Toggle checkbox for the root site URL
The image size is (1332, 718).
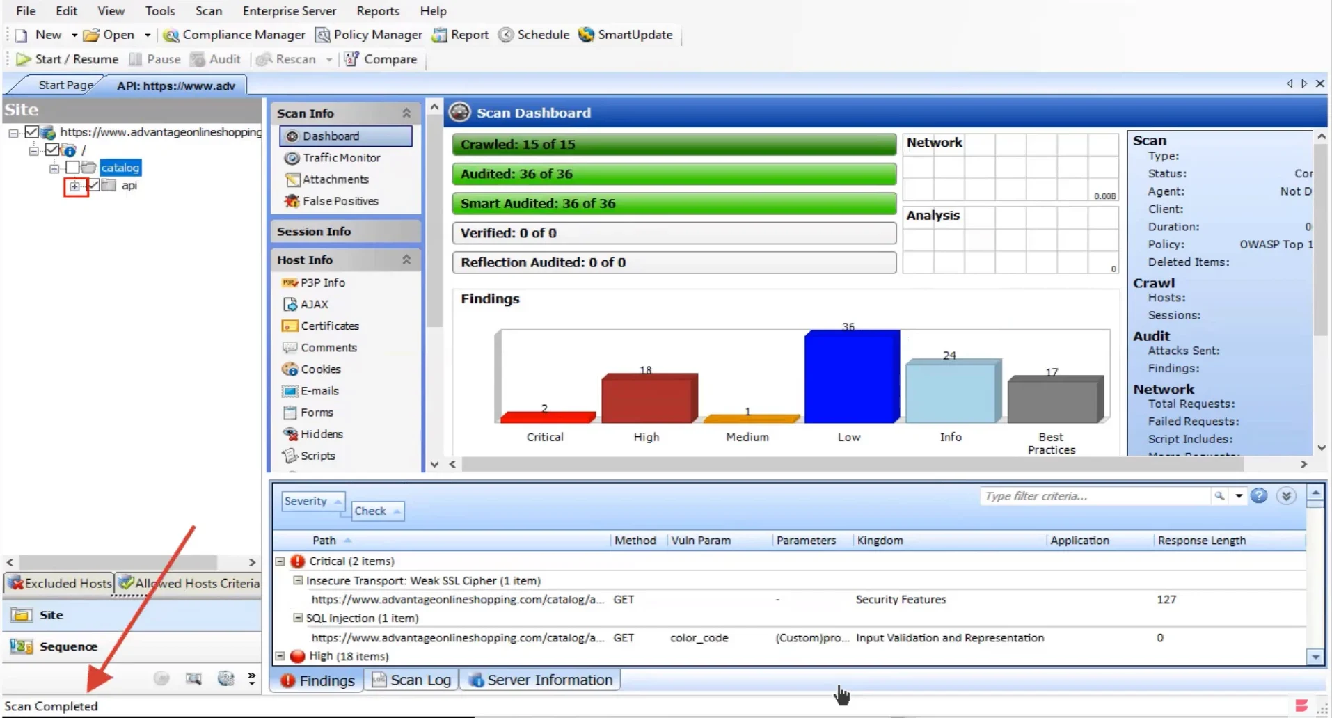coord(31,131)
